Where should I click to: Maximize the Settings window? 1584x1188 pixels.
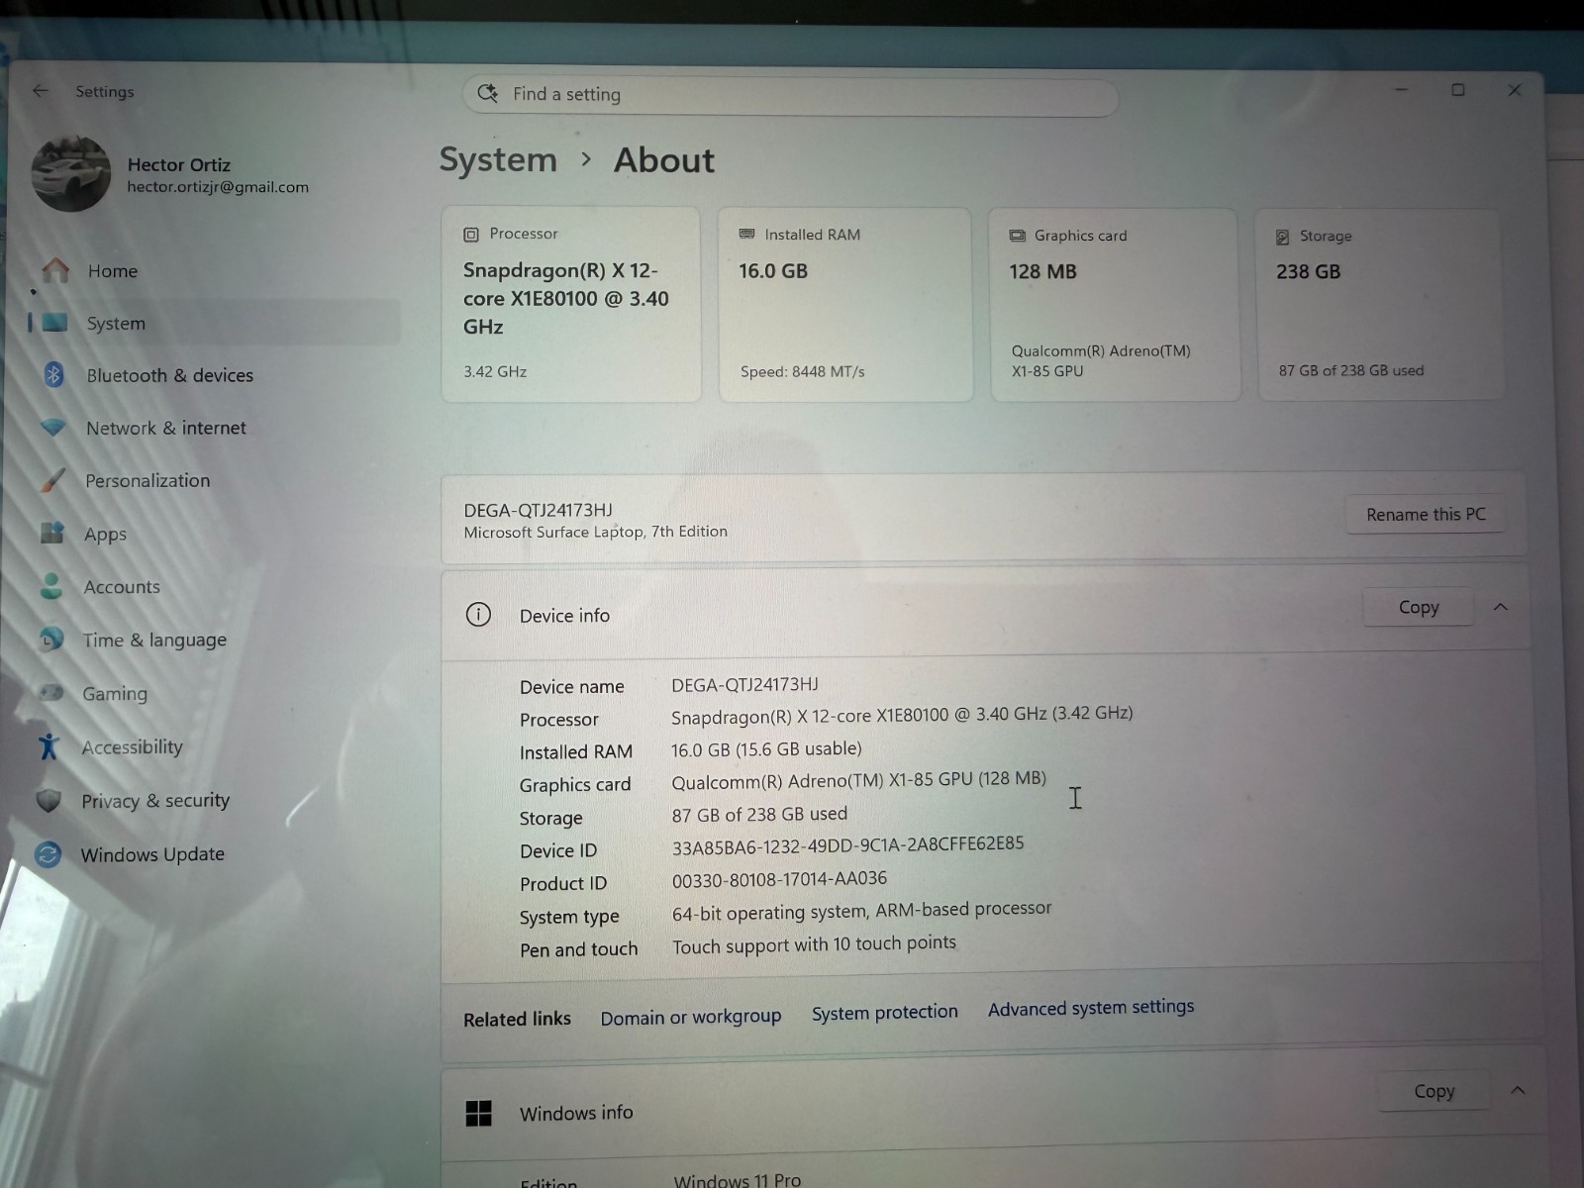pyautogui.click(x=1458, y=90)
